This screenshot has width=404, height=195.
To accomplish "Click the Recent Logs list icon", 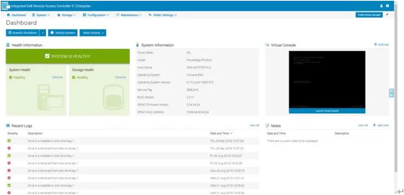I will (x=8, y=125).
